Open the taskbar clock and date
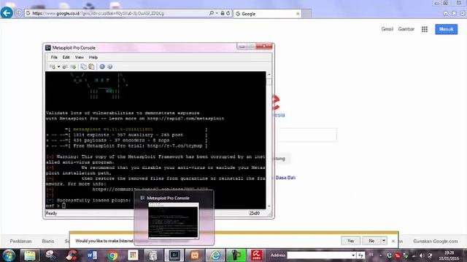Viewport: 467px width, 262px height. [x=449, y=255]
